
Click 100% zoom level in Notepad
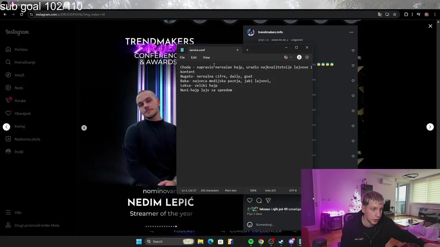coord(253,190)
